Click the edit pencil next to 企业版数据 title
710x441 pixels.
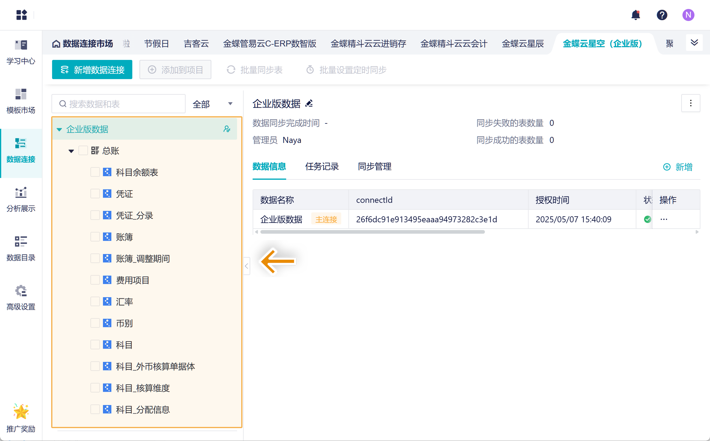pyautogui.click(x=309, y=104)
